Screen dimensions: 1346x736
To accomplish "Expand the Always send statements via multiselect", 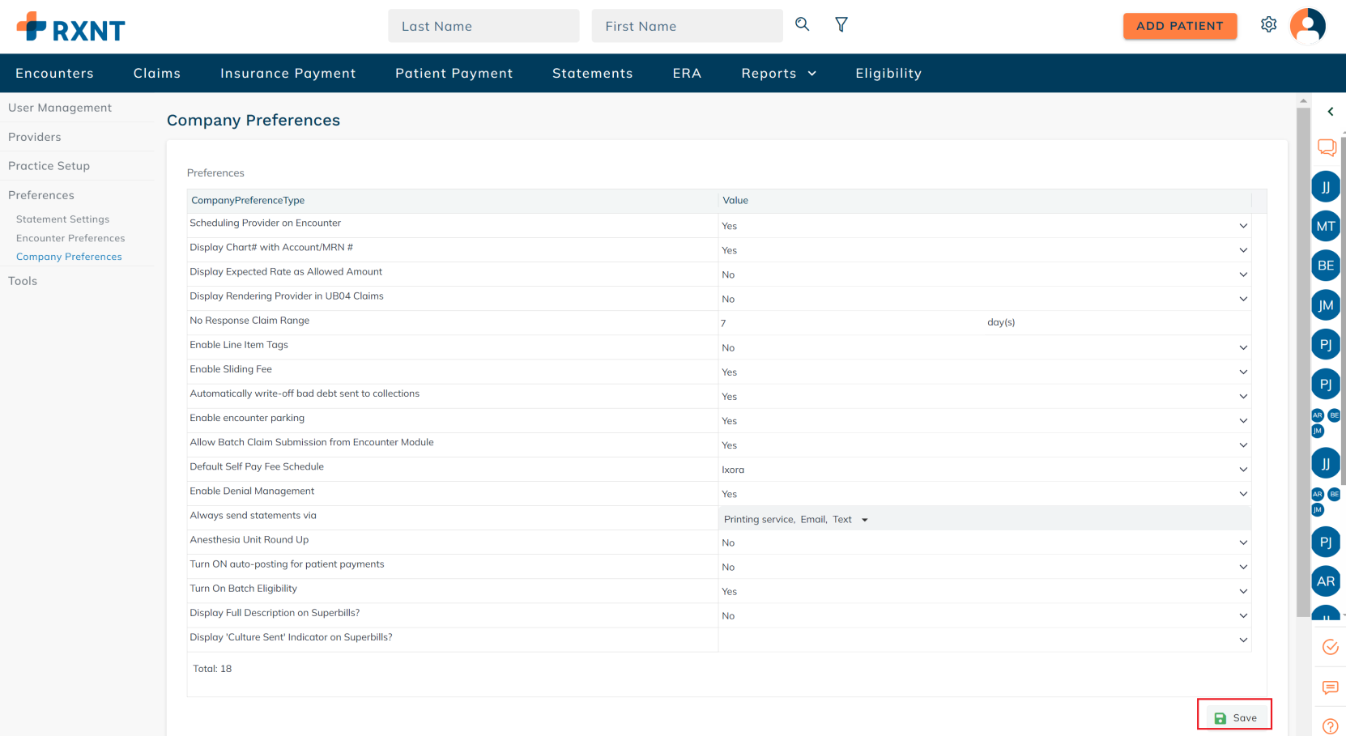I will 864,520.
